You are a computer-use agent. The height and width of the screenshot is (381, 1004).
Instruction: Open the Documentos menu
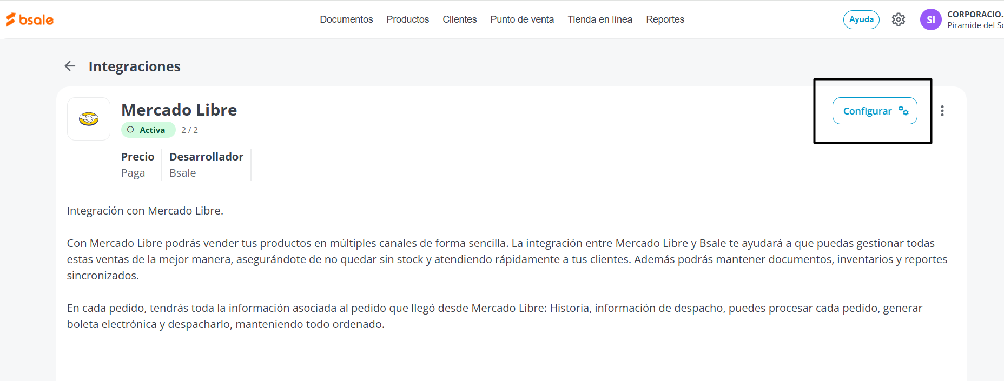coord(346,19)
